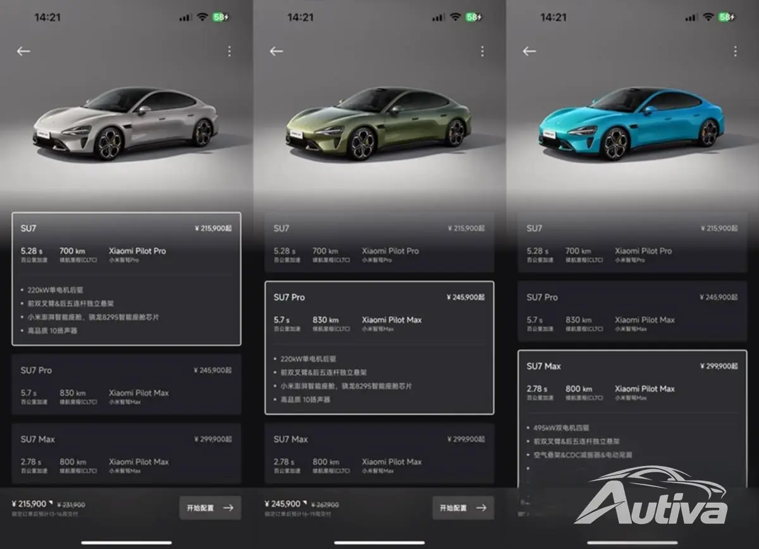The image size is (759, 549).
Task: Tap the battery indicator on gray car screen
Action: (x=221, y=17)
